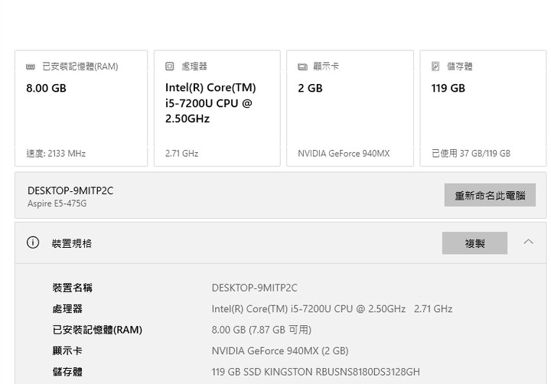Open the 顯示卡 card showing 2 GB
Screen dimensions: 551x384
(x=350, y=108)
